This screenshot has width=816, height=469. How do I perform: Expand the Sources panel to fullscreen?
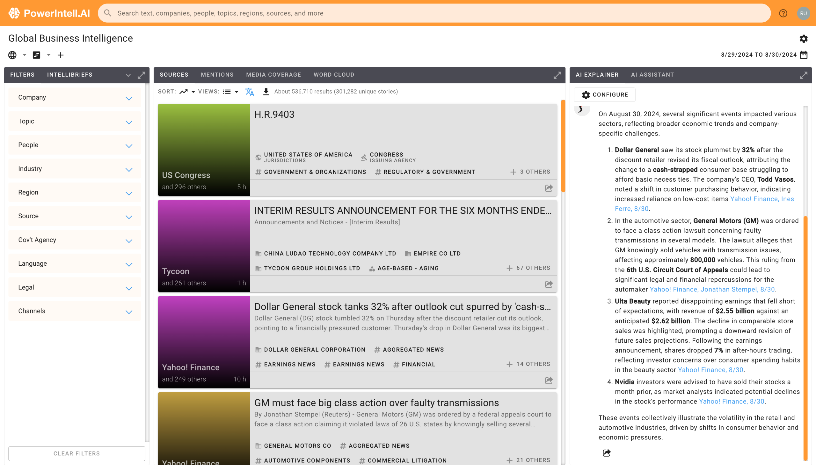click(x=557, y=75)
